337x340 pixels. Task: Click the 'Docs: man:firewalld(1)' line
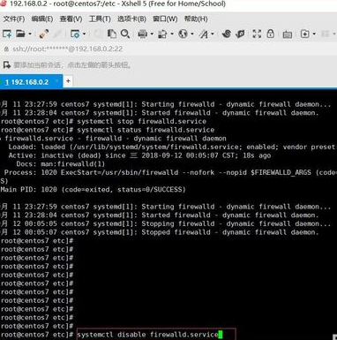pos(60,164)
